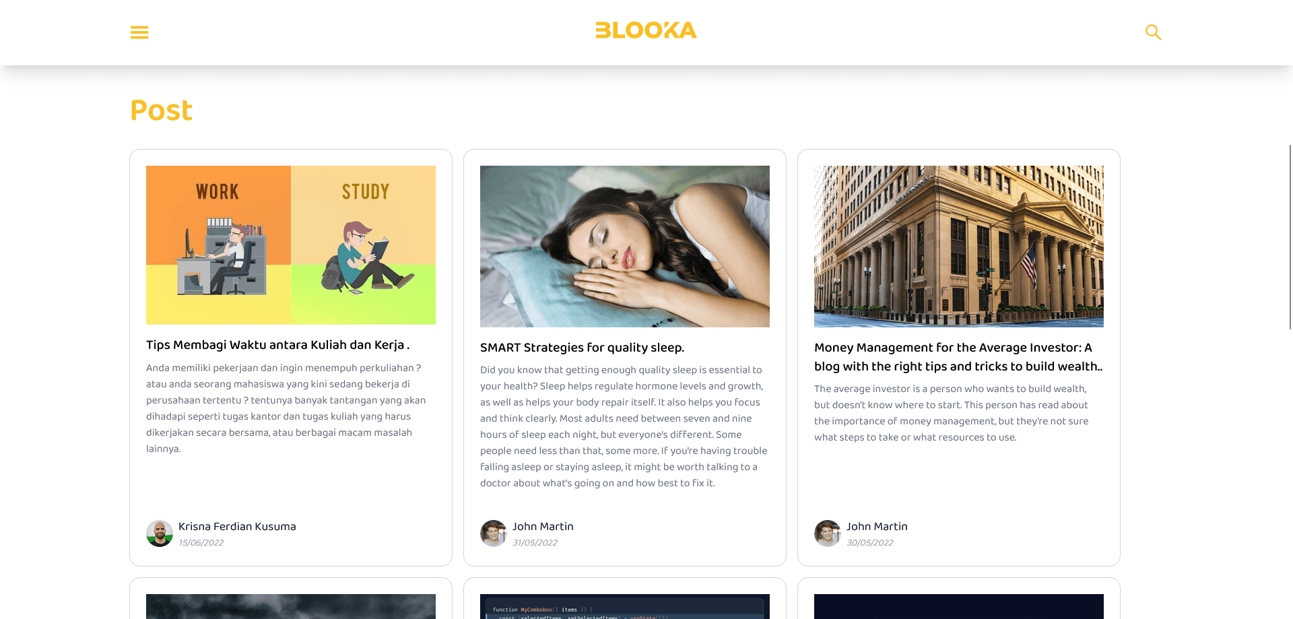Click the BLOOKA logo
This screenshot has height=619, width=1293.
646,30
